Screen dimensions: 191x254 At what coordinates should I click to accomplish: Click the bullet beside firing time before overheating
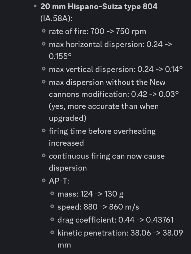44,130
